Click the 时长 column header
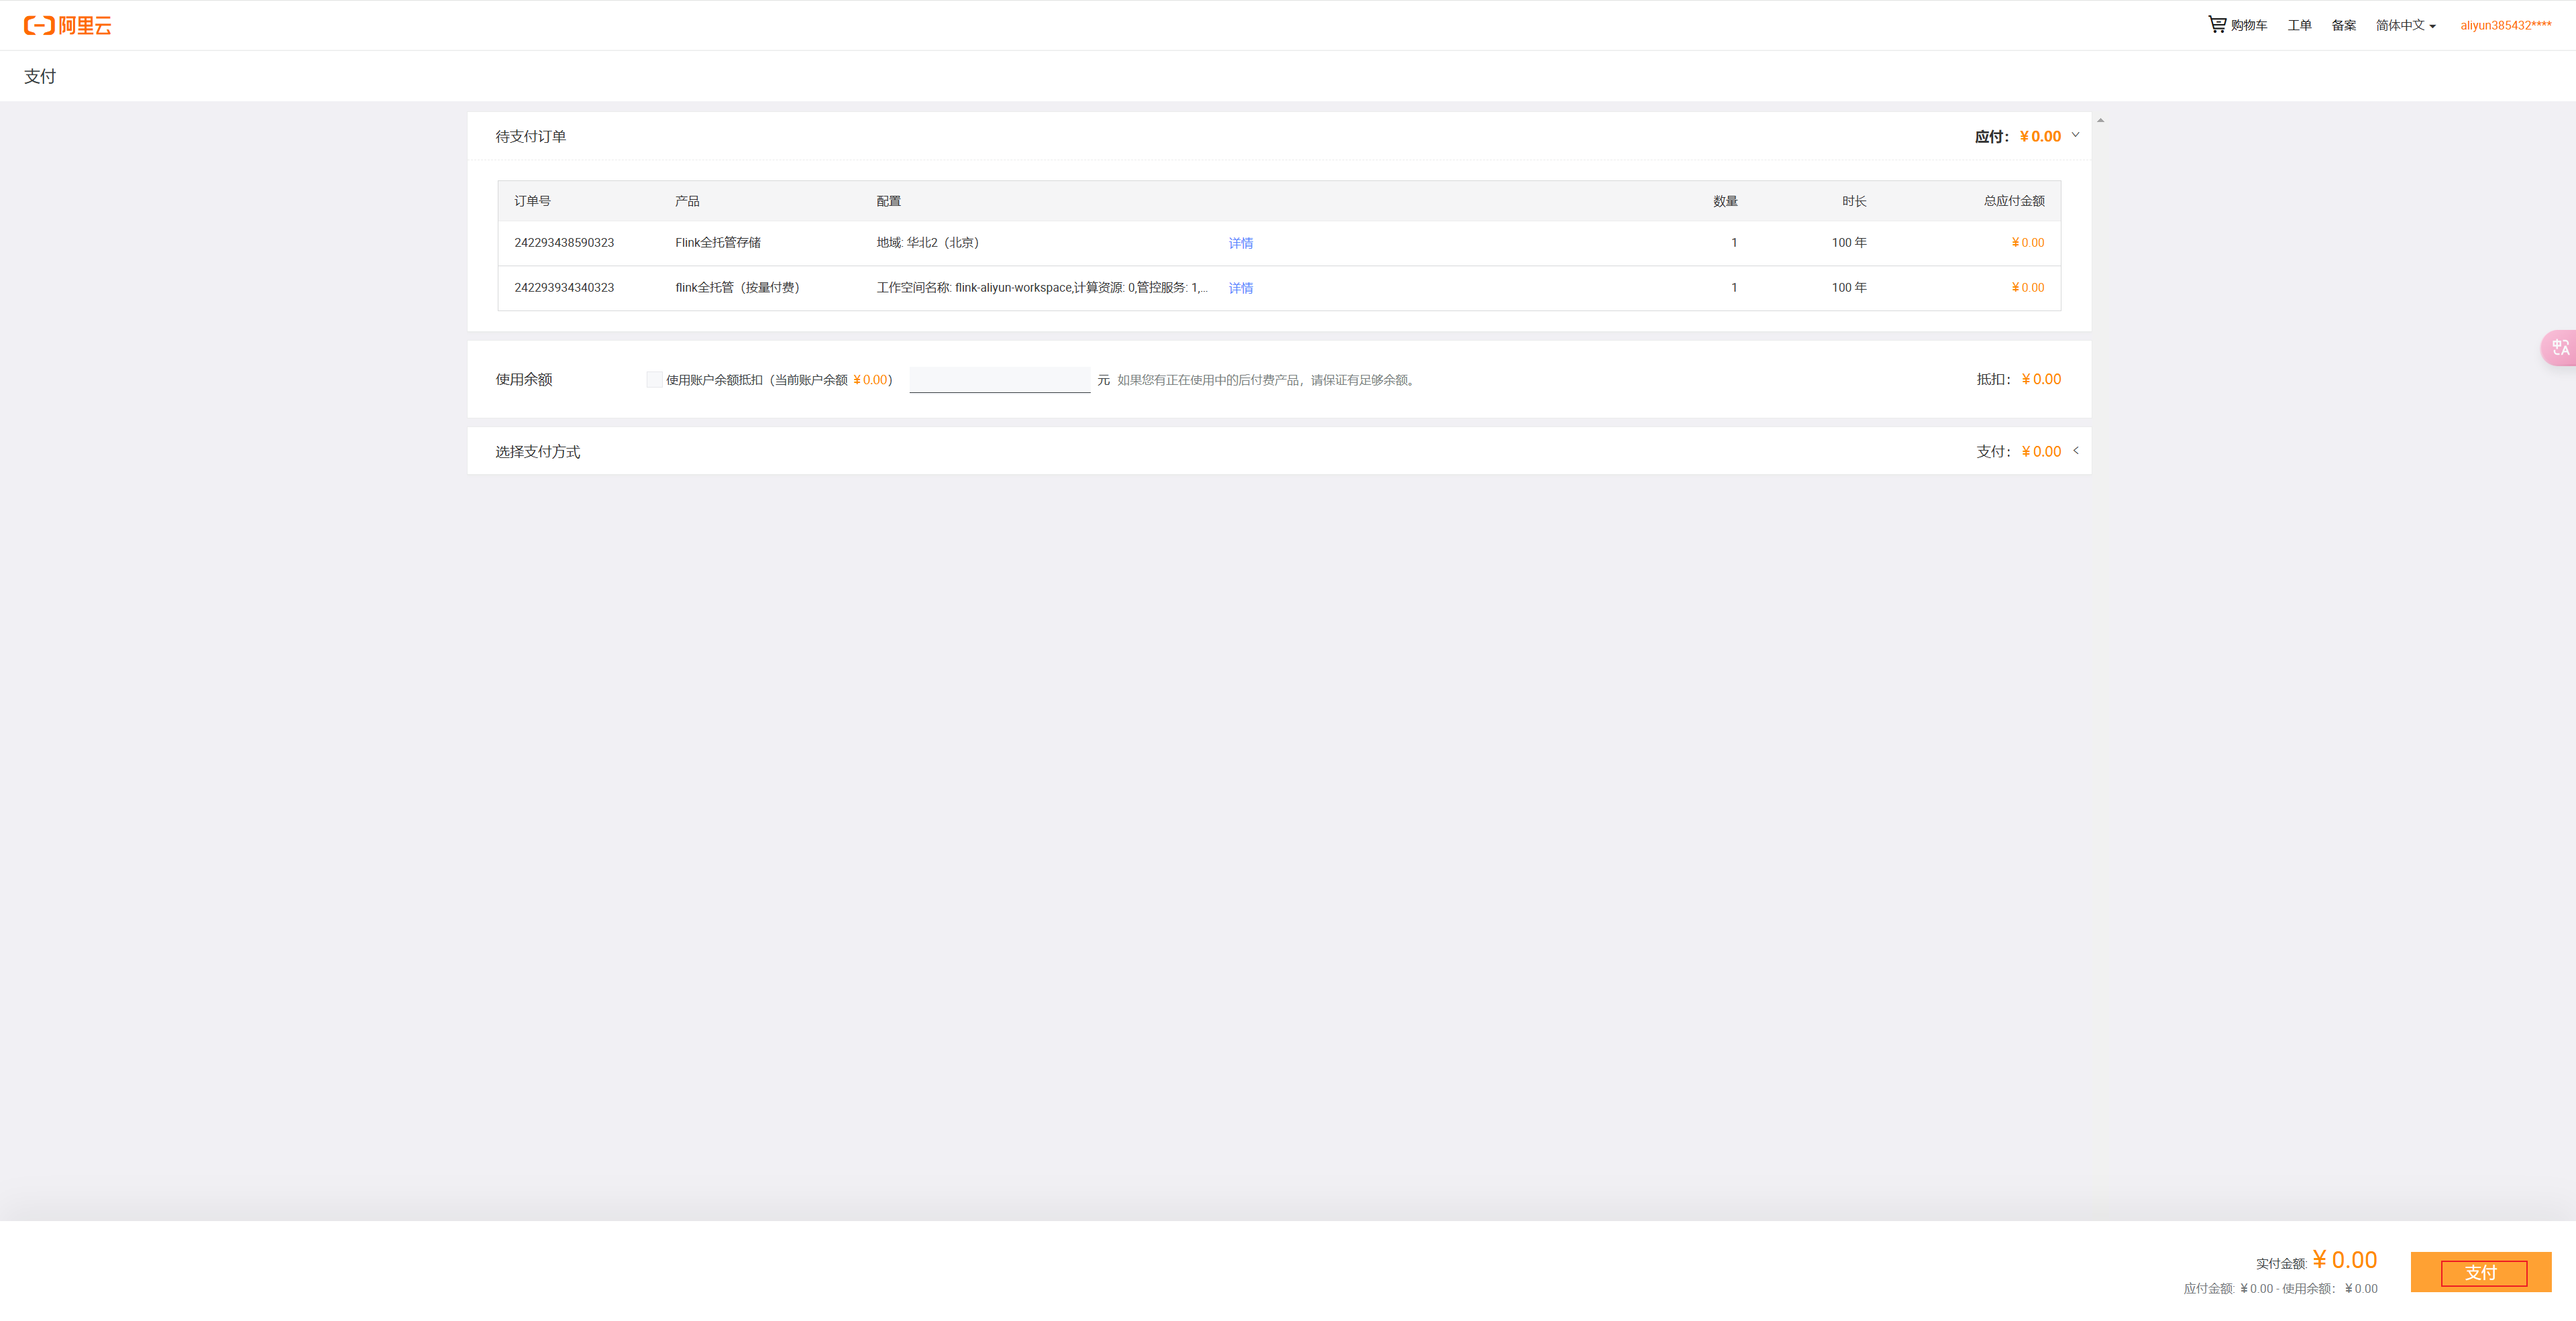This screenshot has height=1321, width=2576. (1854, 201)
